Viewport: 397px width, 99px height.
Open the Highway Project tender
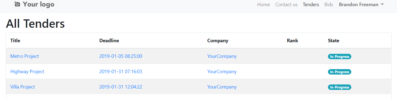point(27,72)
